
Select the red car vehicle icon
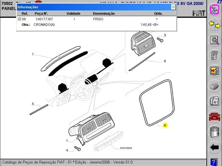tap(215, 117)
